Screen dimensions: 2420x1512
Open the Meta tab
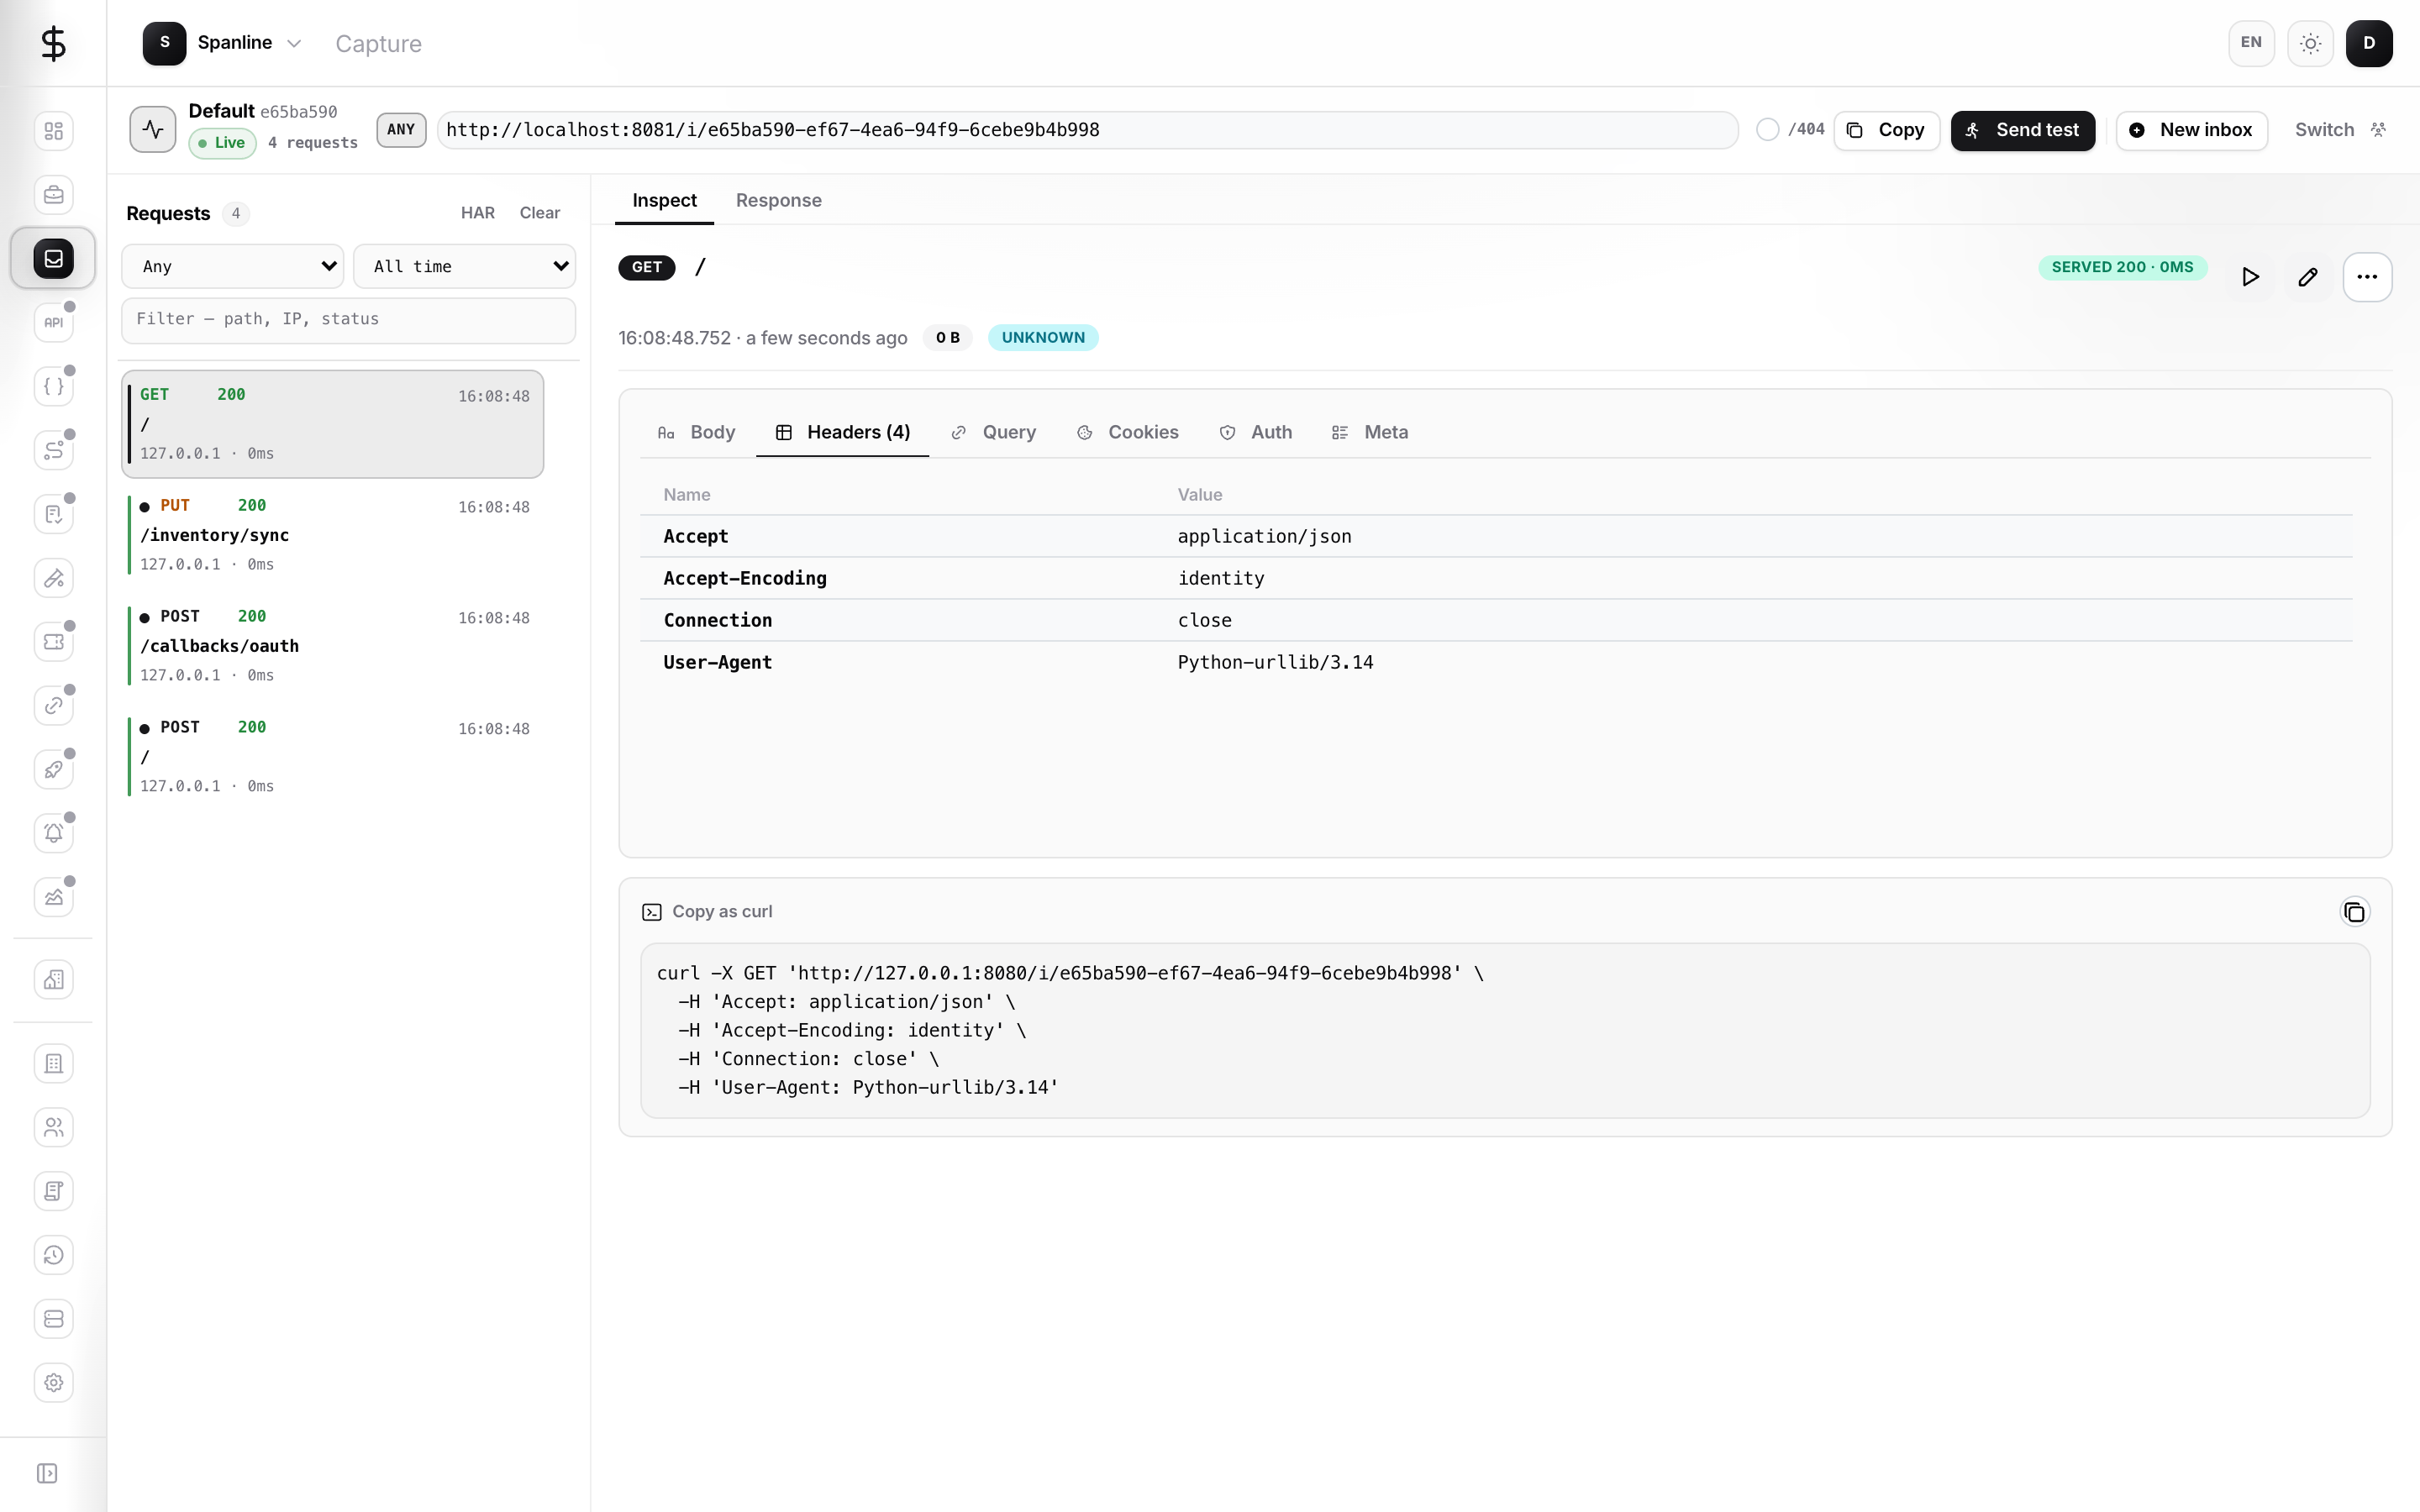1370,432
